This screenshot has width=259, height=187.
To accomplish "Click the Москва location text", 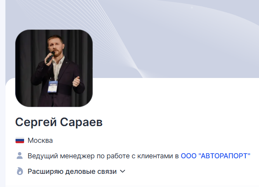I will coord(40,140).
